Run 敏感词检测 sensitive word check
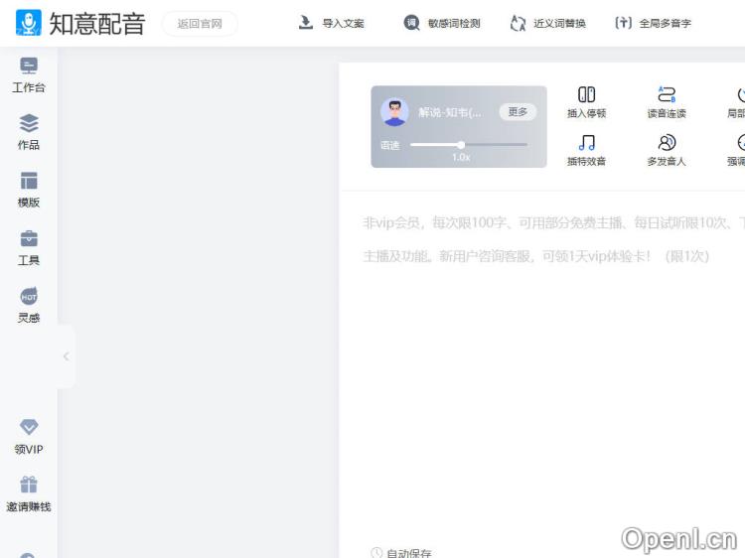Image resolution: width=745 pixels, height=558 pixels. pyautogui.click(x=442, y=23)
